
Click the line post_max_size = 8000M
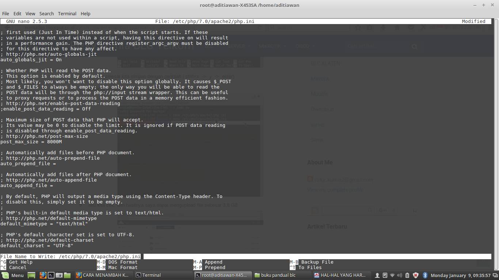[x=31, y=141]
